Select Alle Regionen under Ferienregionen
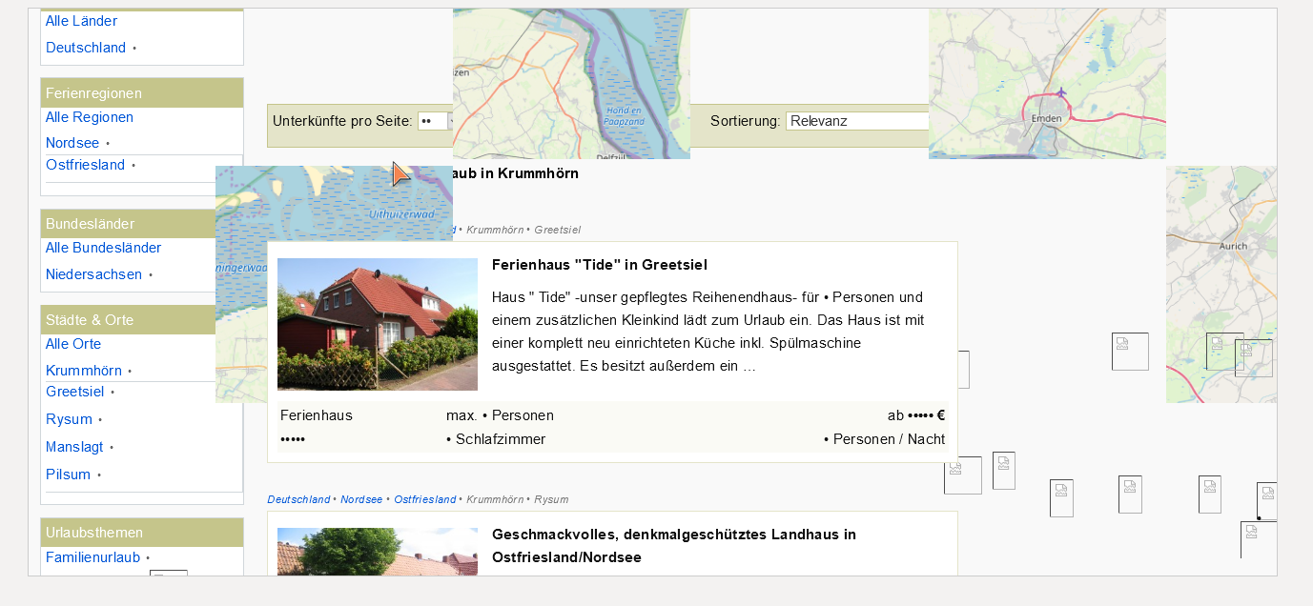This screenshot has width=1313, height=606. tap(90, 117)
